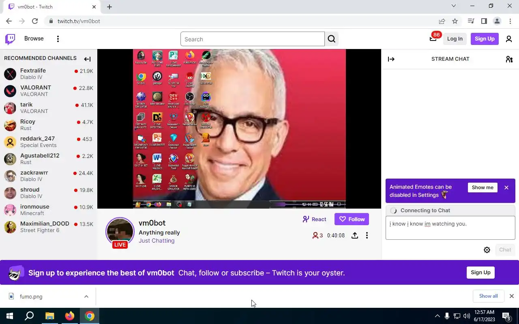Screen dimensions: 519x324
Task: Click the Browse menu item
Action: tap(34, 38)
